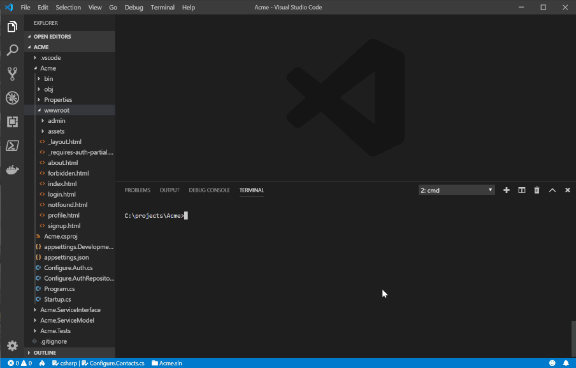576x368 pixels.
Task: Open _layout.html file
Action: tap(70, 141)
